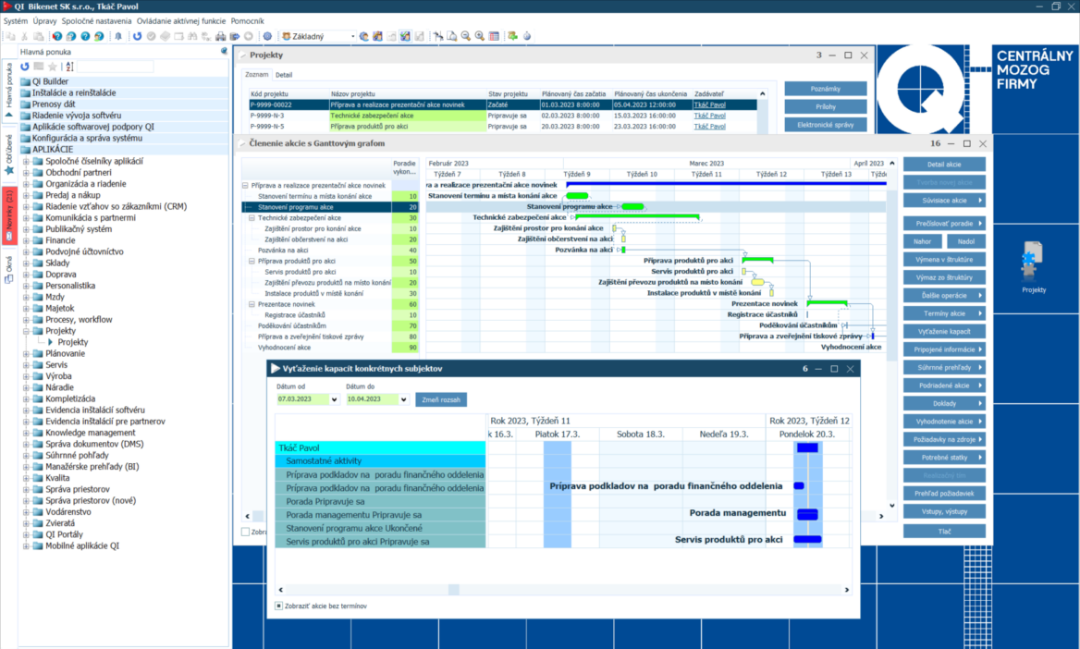The width and height of the screenshot is (1080, 649).
Task: Open the 'Dátum od' date dropdown
Action: [x=334, y=399]
